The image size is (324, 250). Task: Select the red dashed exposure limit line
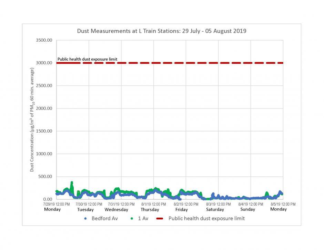(172, 63)
